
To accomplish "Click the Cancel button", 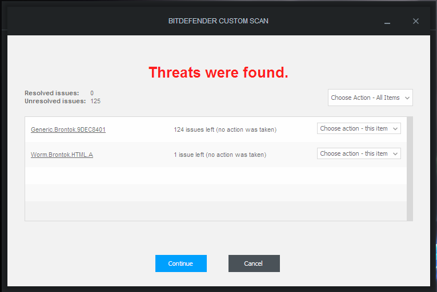I will coord(254,263).
